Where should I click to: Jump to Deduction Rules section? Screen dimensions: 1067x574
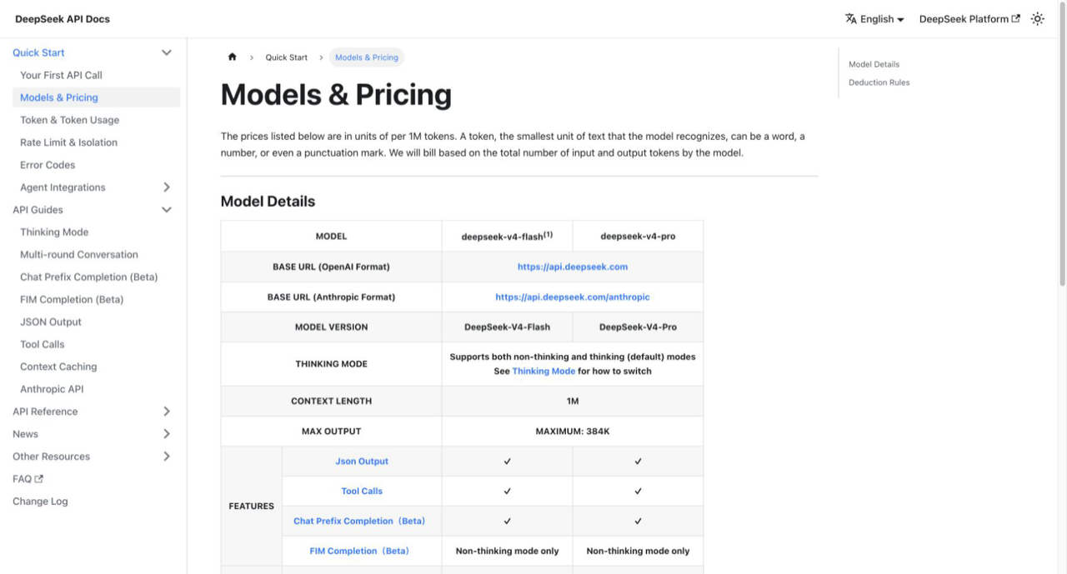pos(879,82)
